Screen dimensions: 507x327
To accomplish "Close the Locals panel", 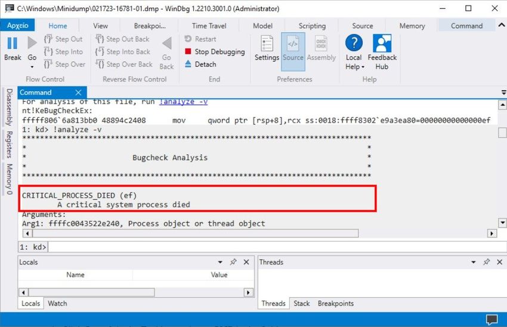I will tap(246, 262).
